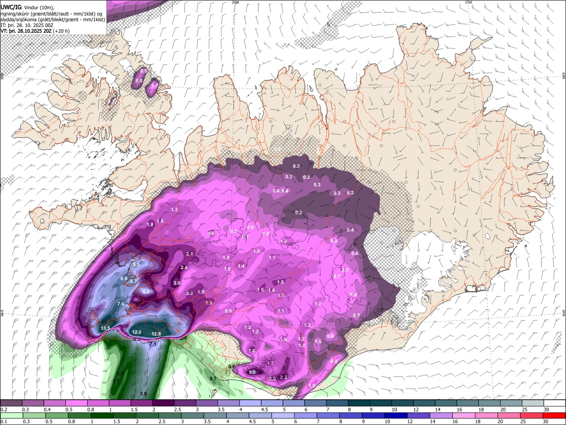566x425 pixels.
Task: Click the '(+20 h)' forecast offset text
Action: (x=61, y=31)
